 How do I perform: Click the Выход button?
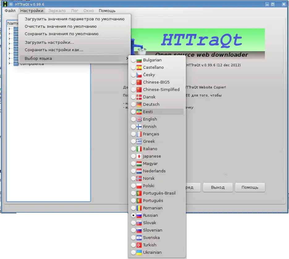pyautogui.click(x=218, y=187)
